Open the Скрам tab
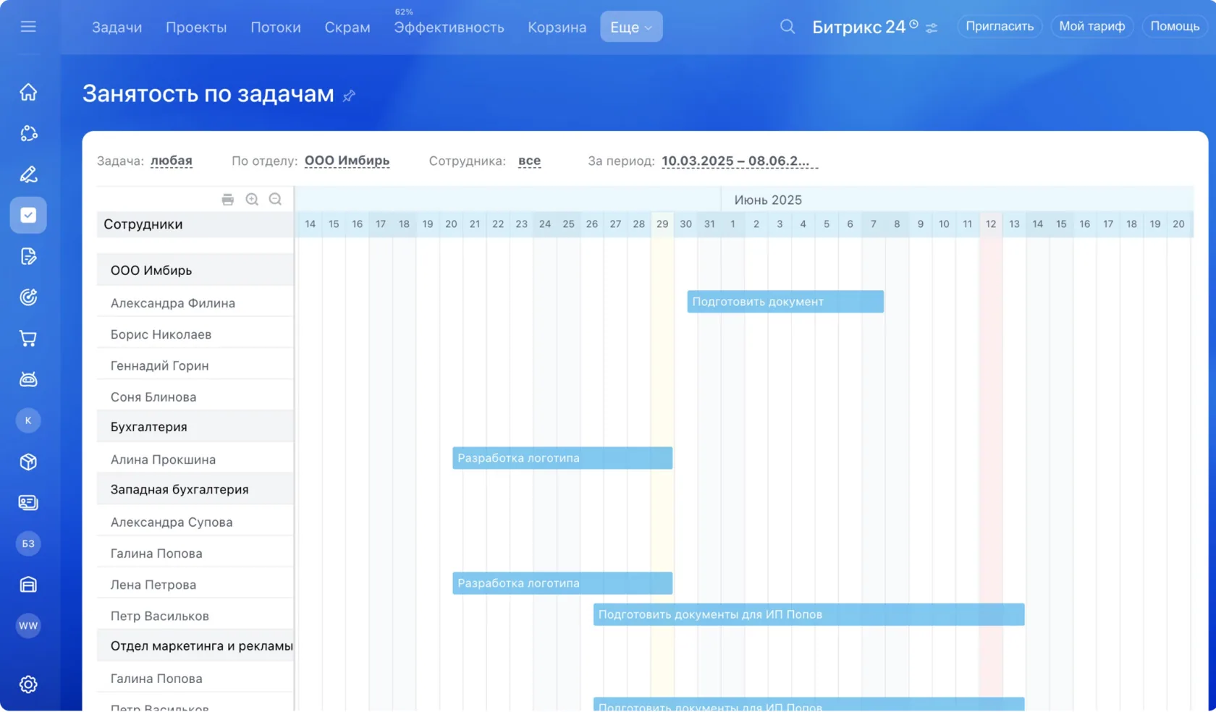Screen dimensions: 1216x712 click(x=347, y=27)
